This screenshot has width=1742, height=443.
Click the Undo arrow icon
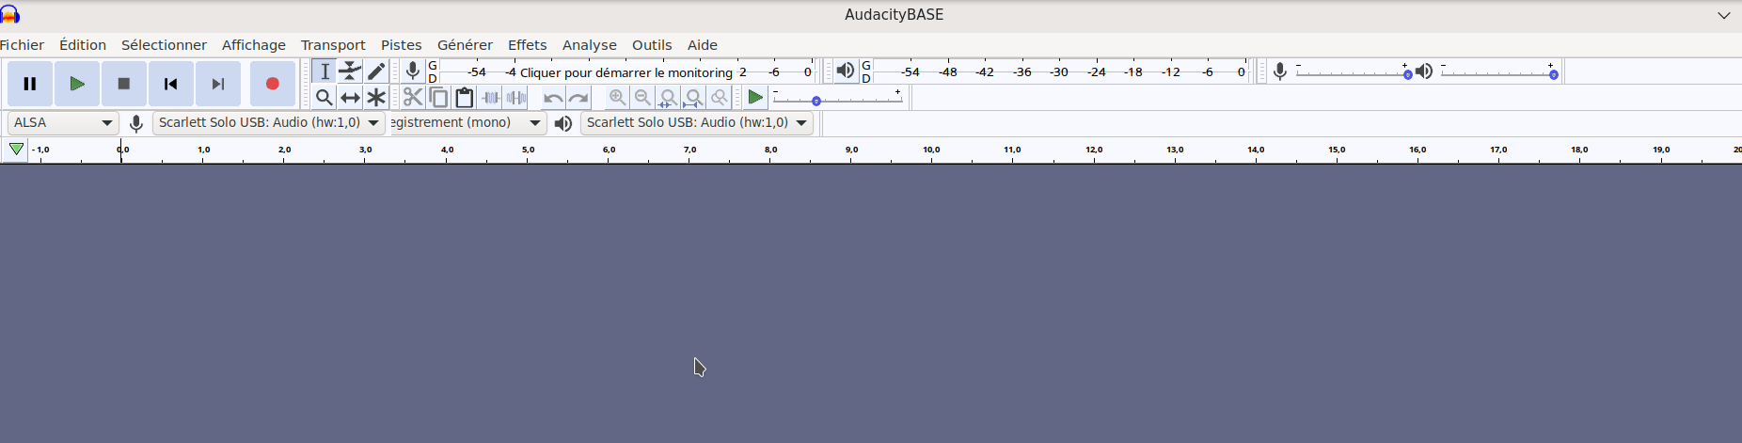tap(553, 97)
